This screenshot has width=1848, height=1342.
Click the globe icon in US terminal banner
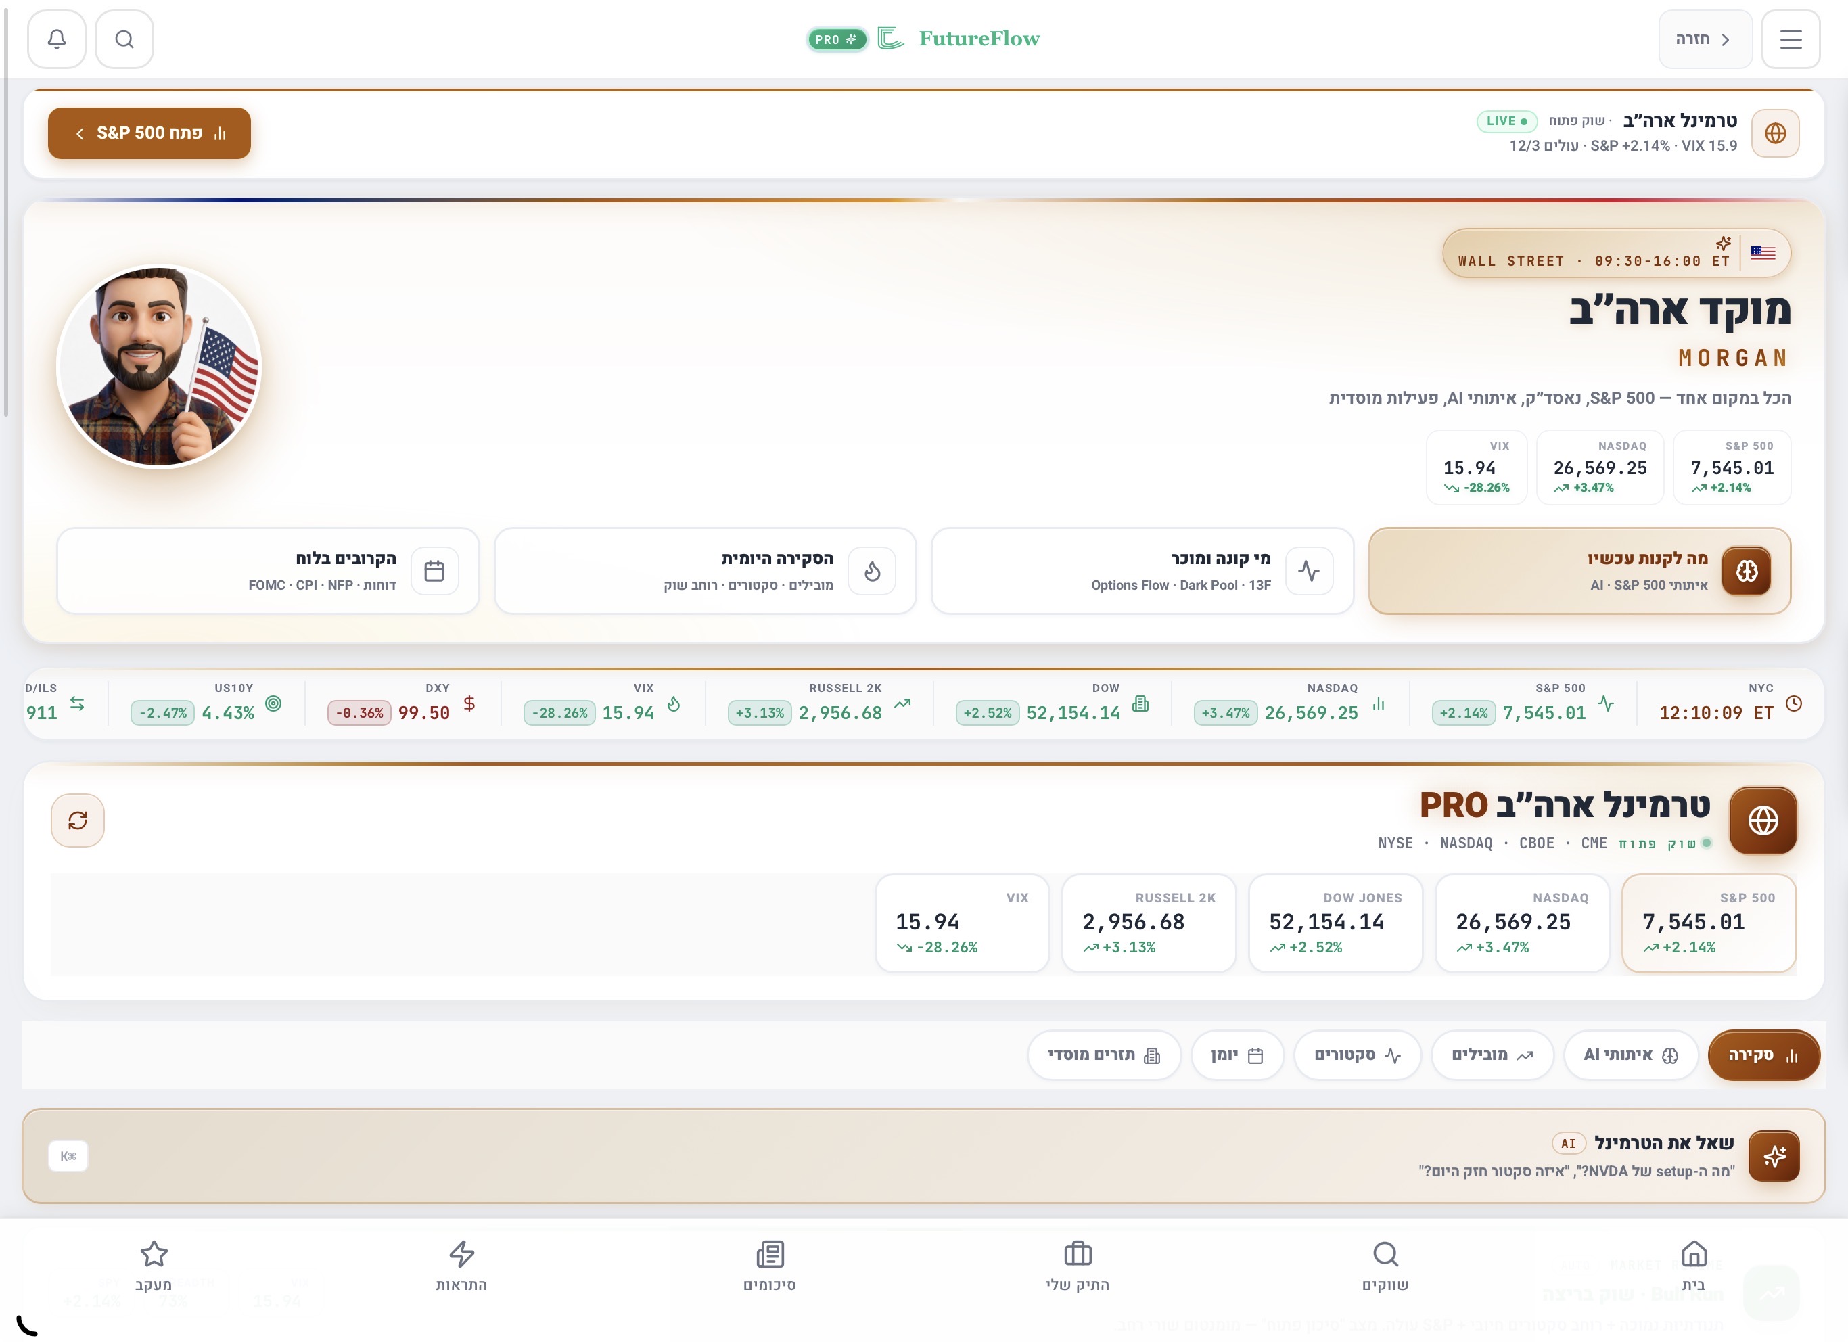click(x=1775, y=133)
